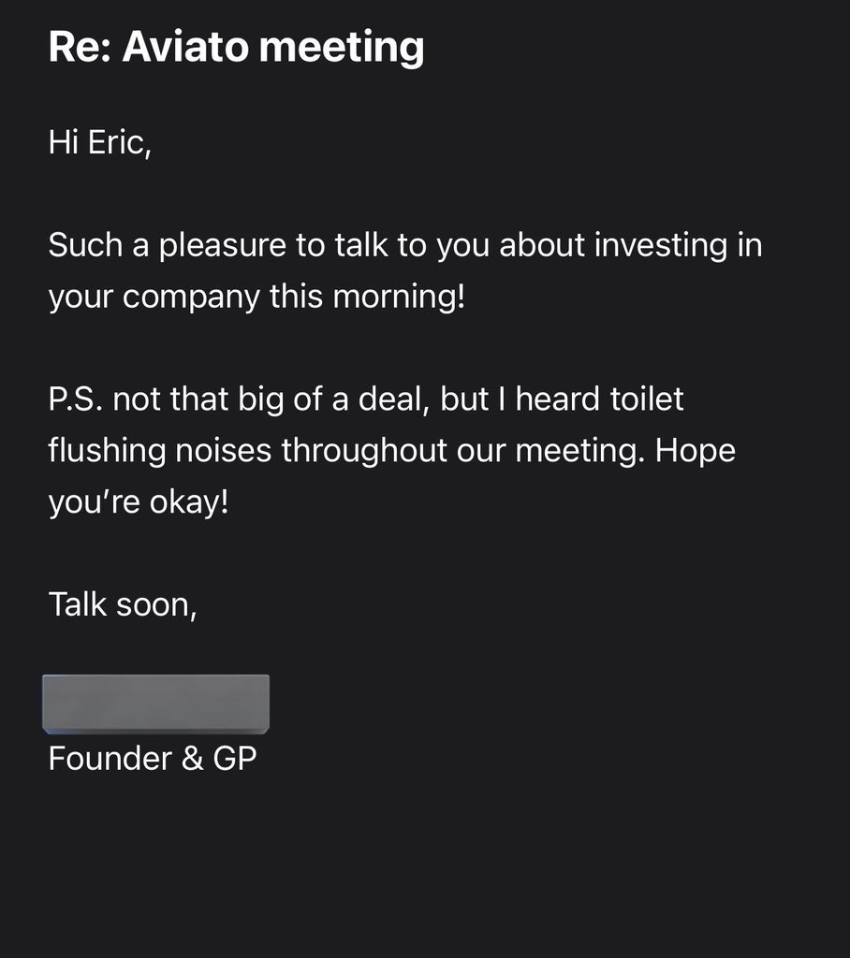Click the "you're okay!" line
The height and width of the screenshot is (958, 850).
click(138, 501)
